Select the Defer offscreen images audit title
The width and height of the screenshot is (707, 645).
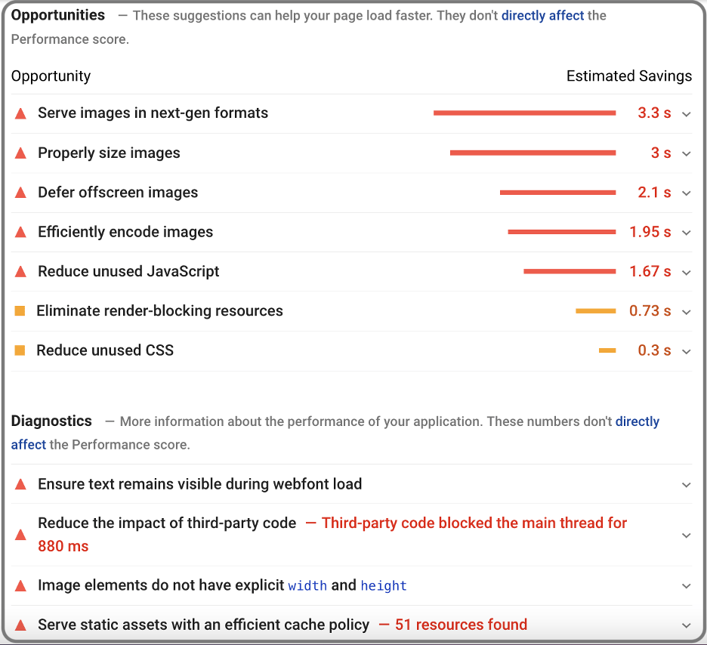coord(118,193)
